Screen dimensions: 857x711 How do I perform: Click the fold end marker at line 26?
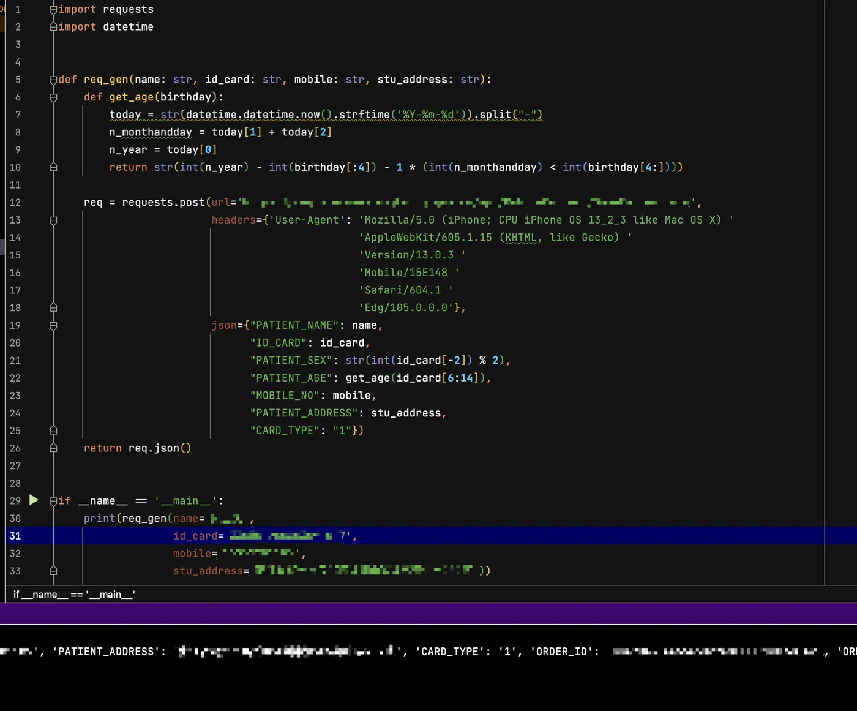coord(53,448)
